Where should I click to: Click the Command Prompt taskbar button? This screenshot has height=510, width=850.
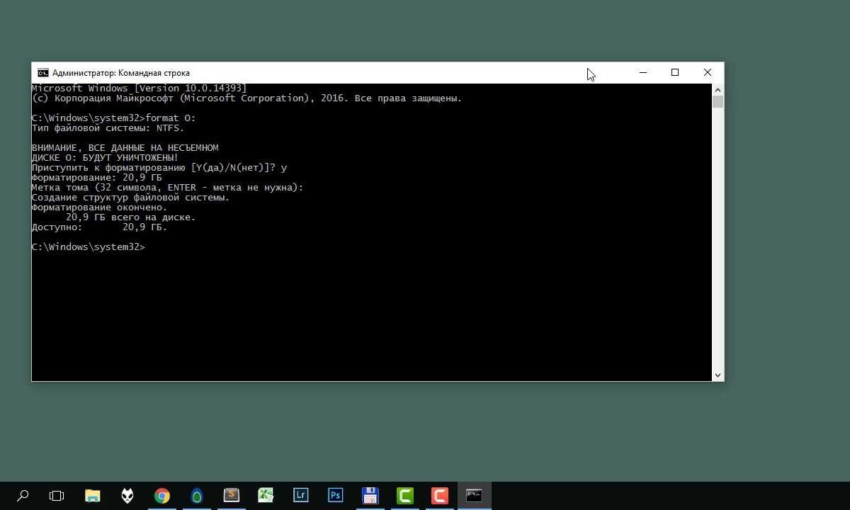[x=474, y=496]
